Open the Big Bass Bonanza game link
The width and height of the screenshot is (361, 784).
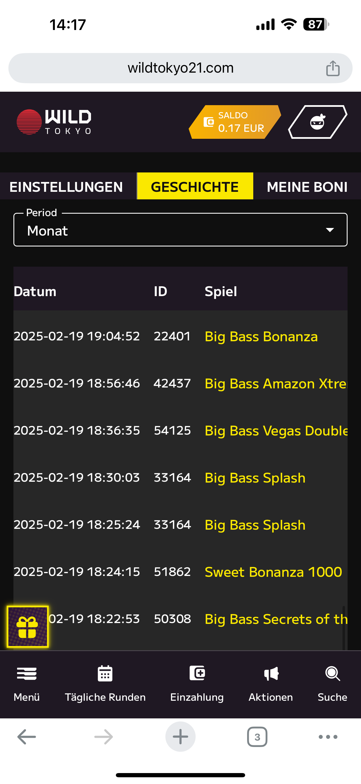[x=261, y=336]
